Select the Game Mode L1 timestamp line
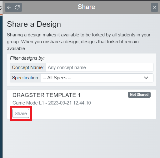 pyautogui.click(x=52, y=103)
